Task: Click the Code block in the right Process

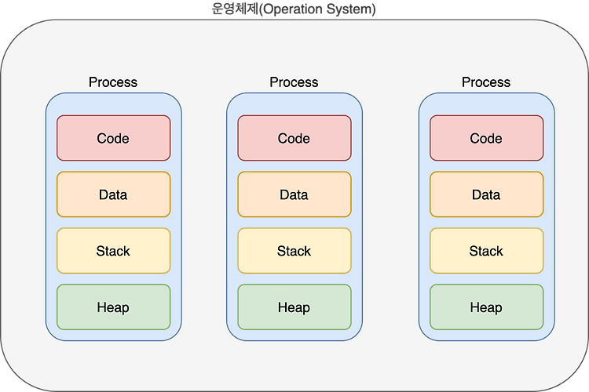Action: pos(486,138)
